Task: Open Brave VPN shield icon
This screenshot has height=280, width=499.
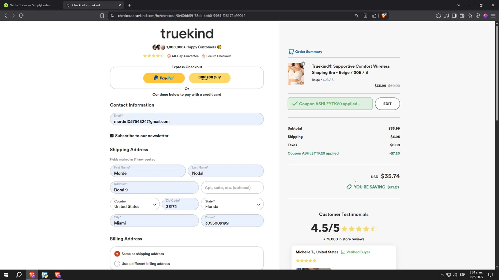Action: tap(478, 16)
